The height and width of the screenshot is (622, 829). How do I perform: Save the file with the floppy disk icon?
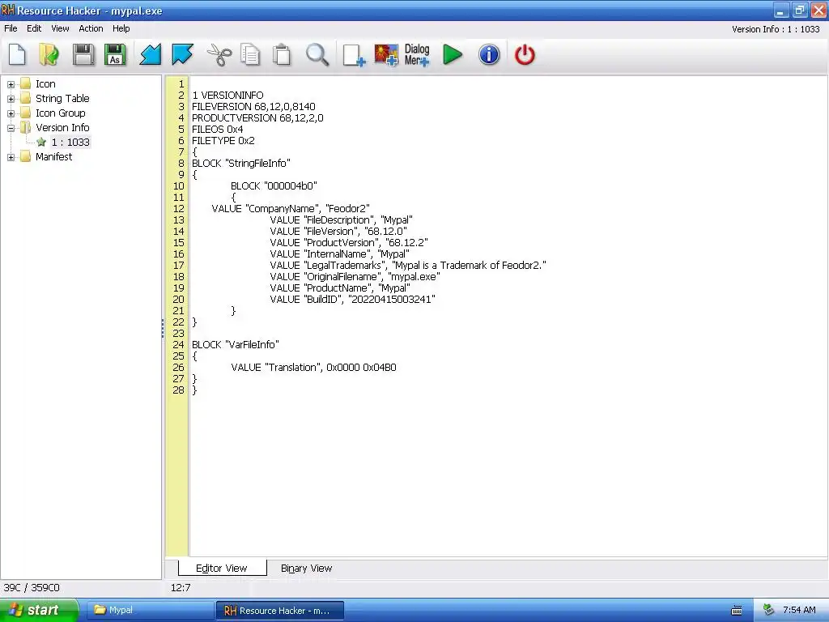coord(83,54)
